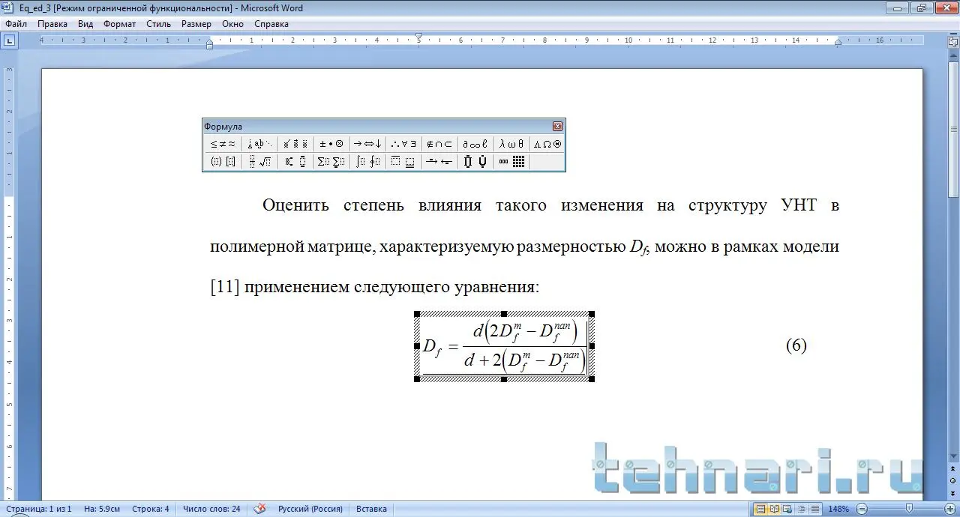Viewport: 960px width, 517px height.
Task: Open underbar and overbar templates palette
Action: (x=403, y=161)
